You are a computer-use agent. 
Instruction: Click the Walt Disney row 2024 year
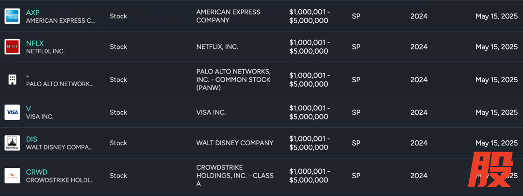click(x=419, y=143)
